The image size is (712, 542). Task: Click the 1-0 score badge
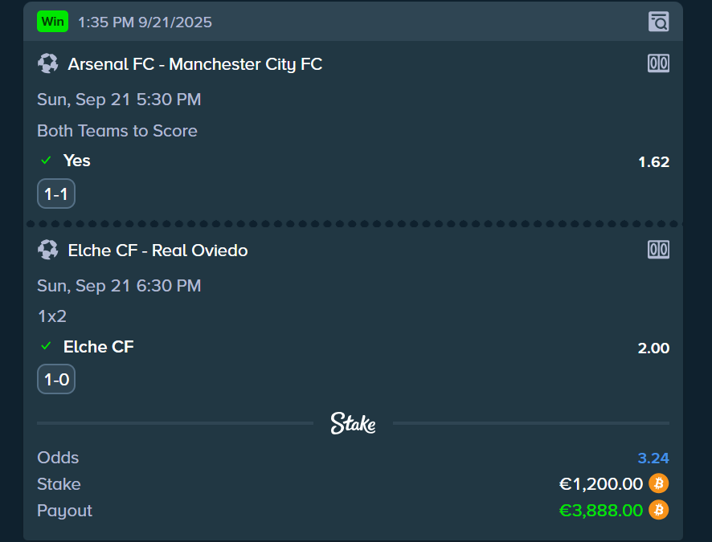point(56,380)
